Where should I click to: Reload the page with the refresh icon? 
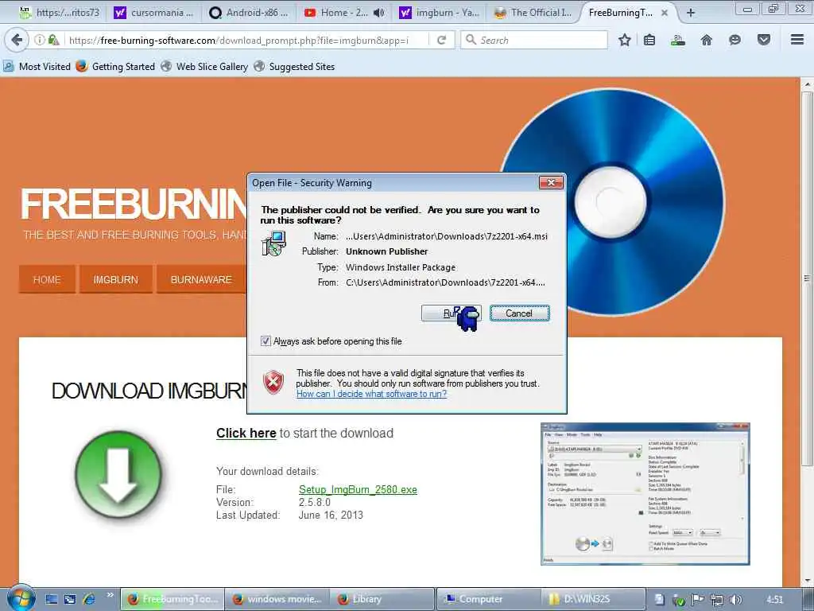click(x=442, y=40)
